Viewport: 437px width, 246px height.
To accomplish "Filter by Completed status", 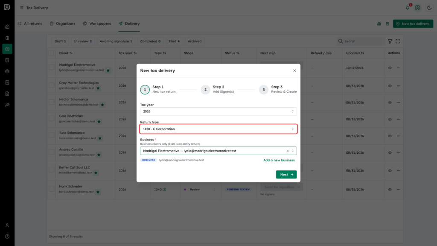I will click(150, 41).
